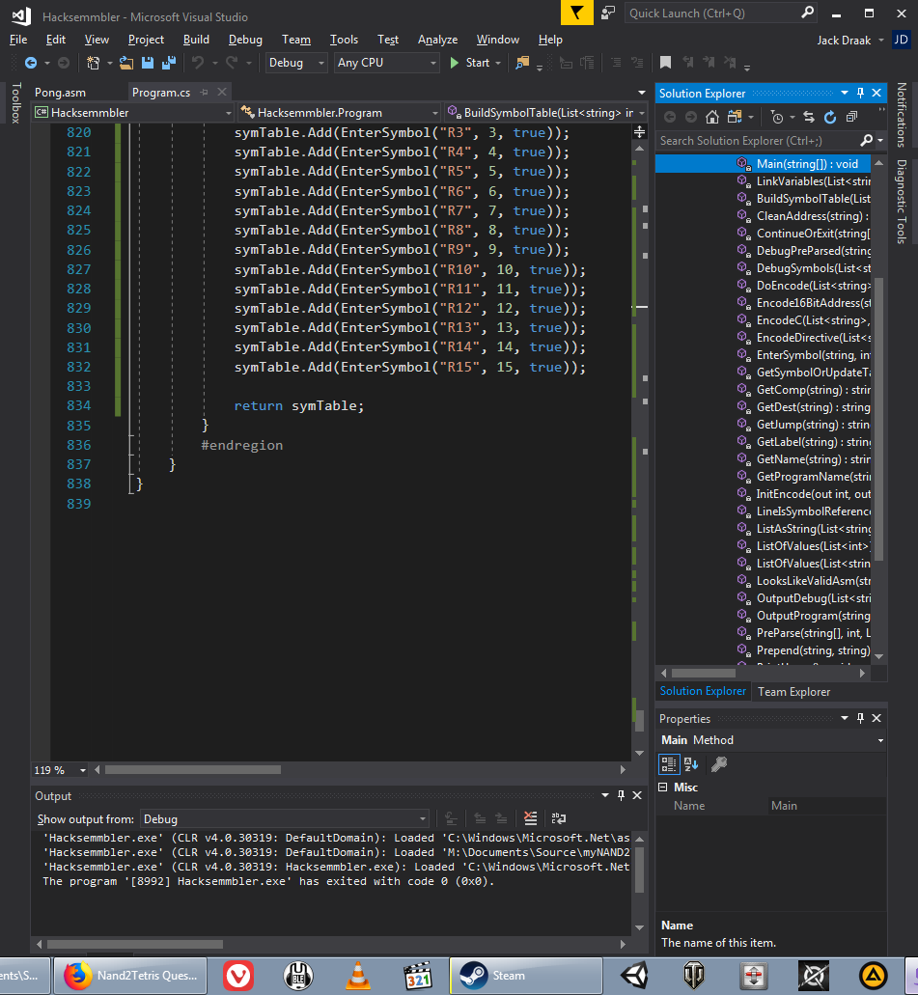Open the Analyze menu
Screen dimensions: 918x995
pyautogui.click(x=437, y=40)
